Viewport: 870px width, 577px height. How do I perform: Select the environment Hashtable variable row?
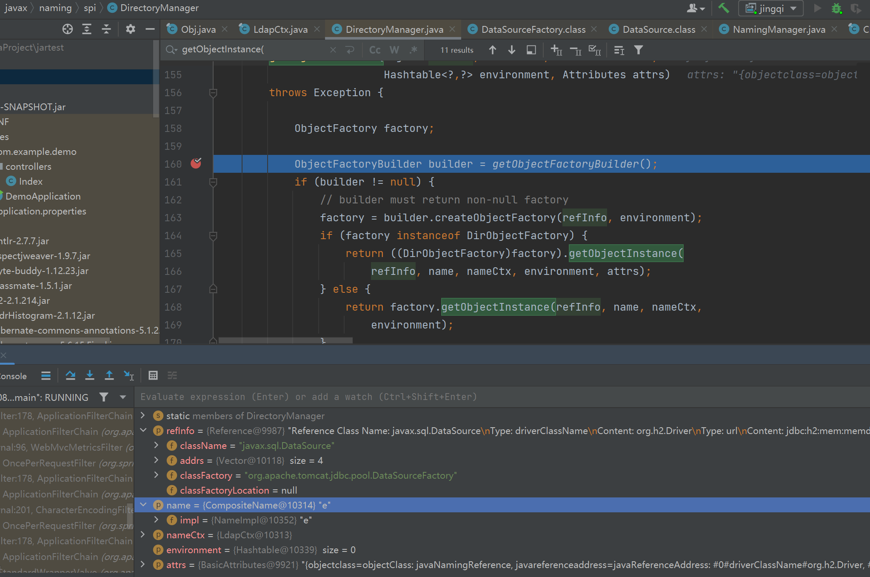502,550
